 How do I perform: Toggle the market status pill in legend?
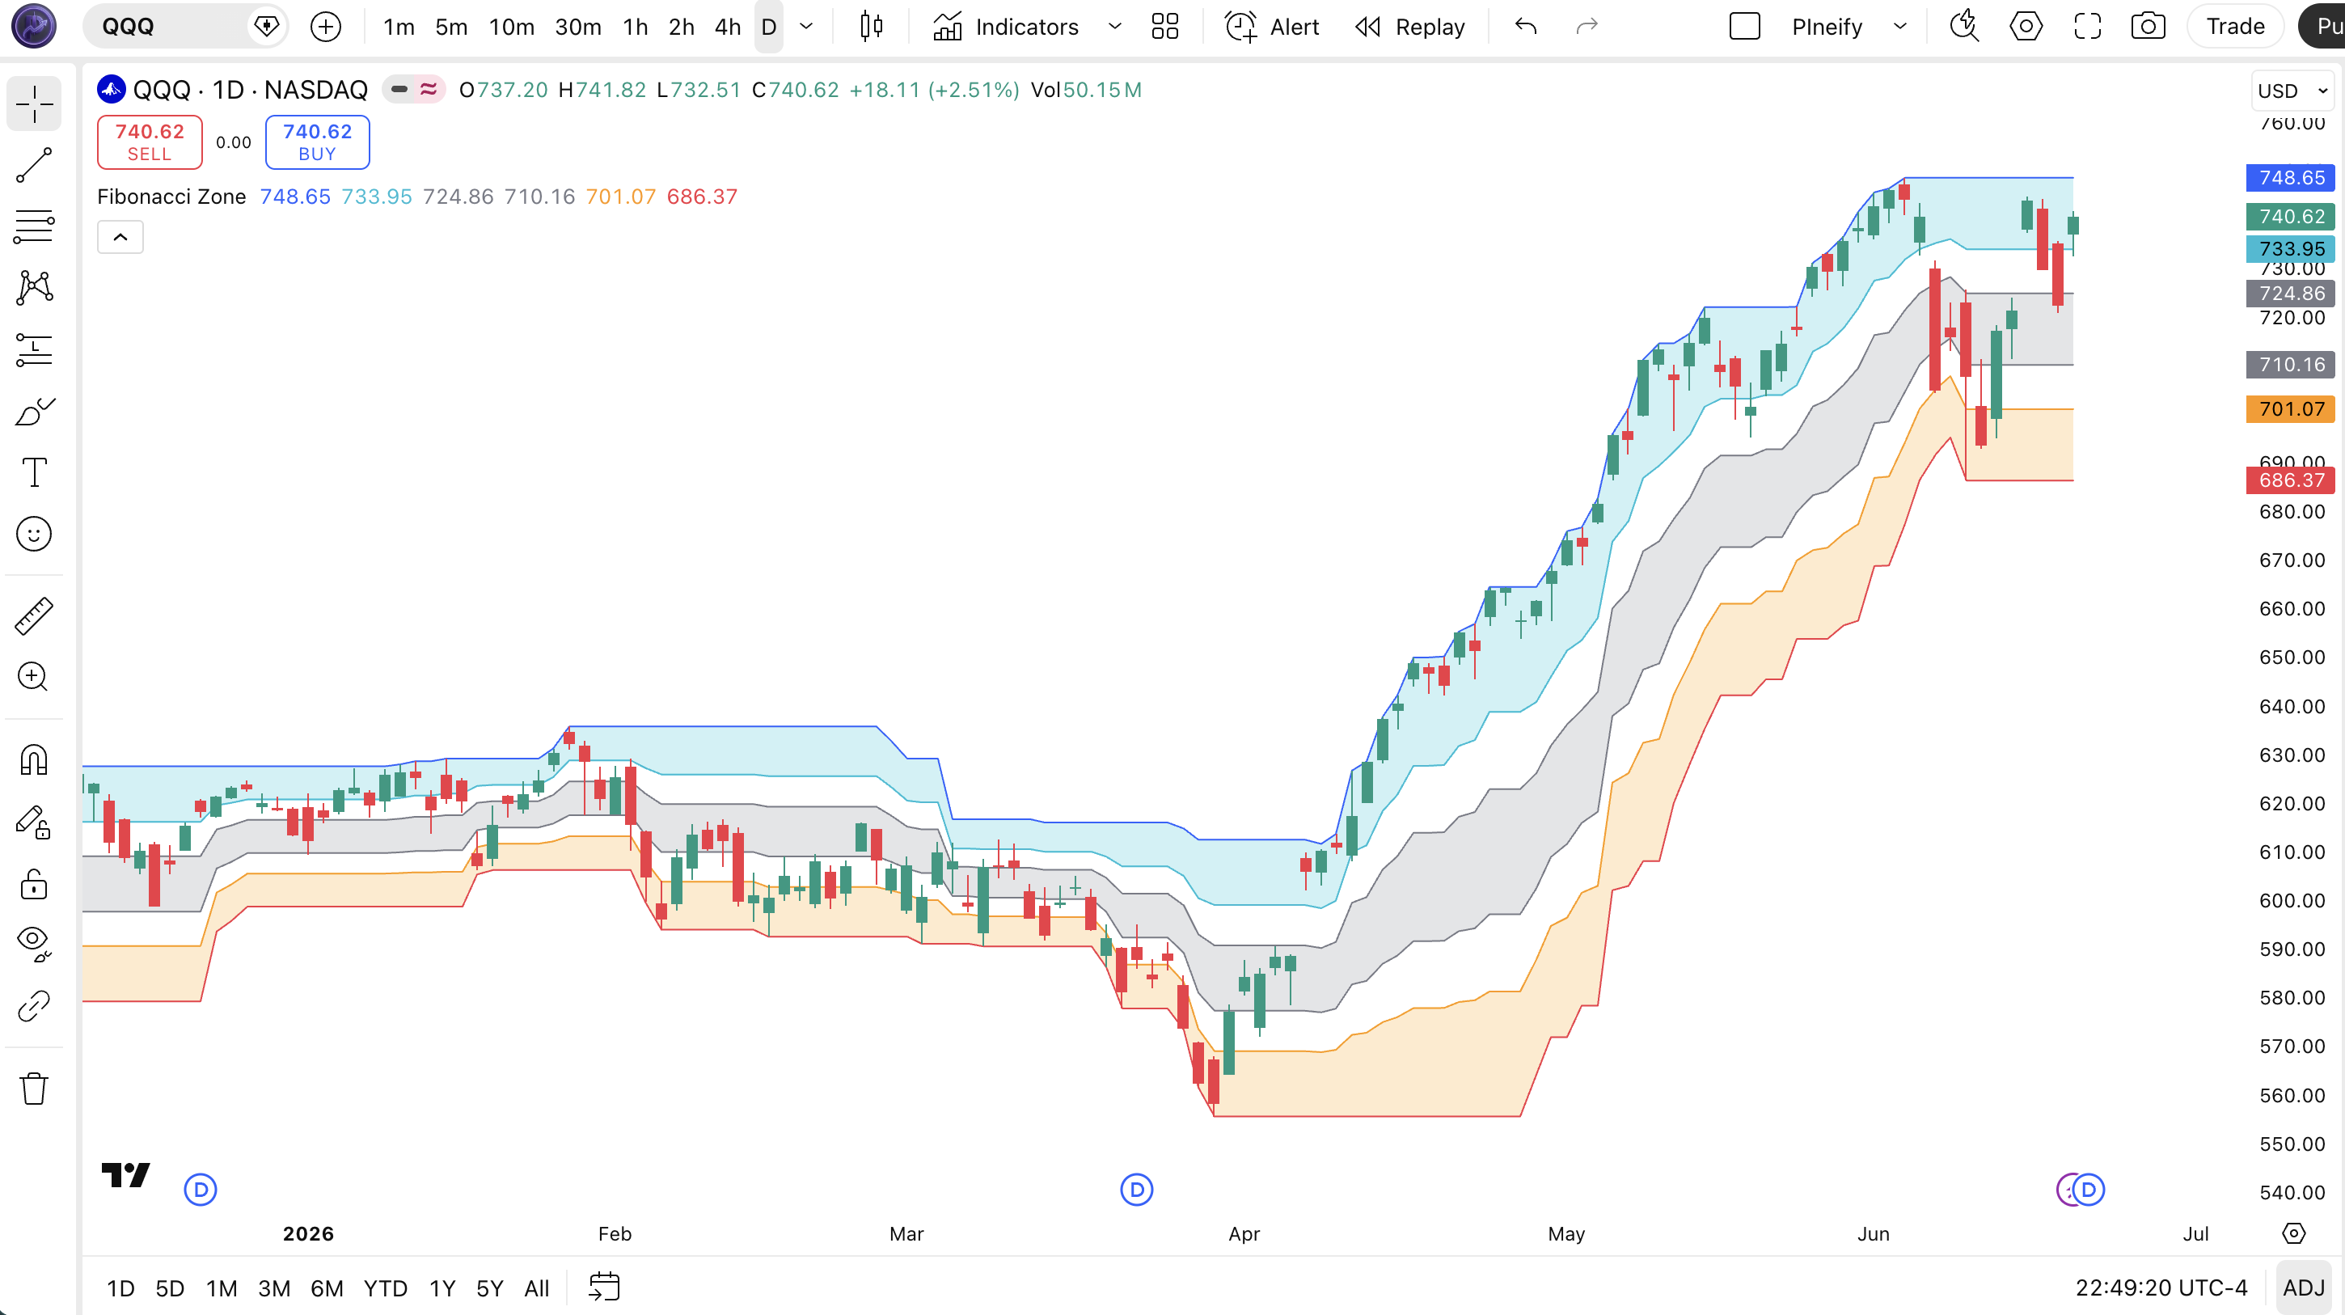coord(399,89)
